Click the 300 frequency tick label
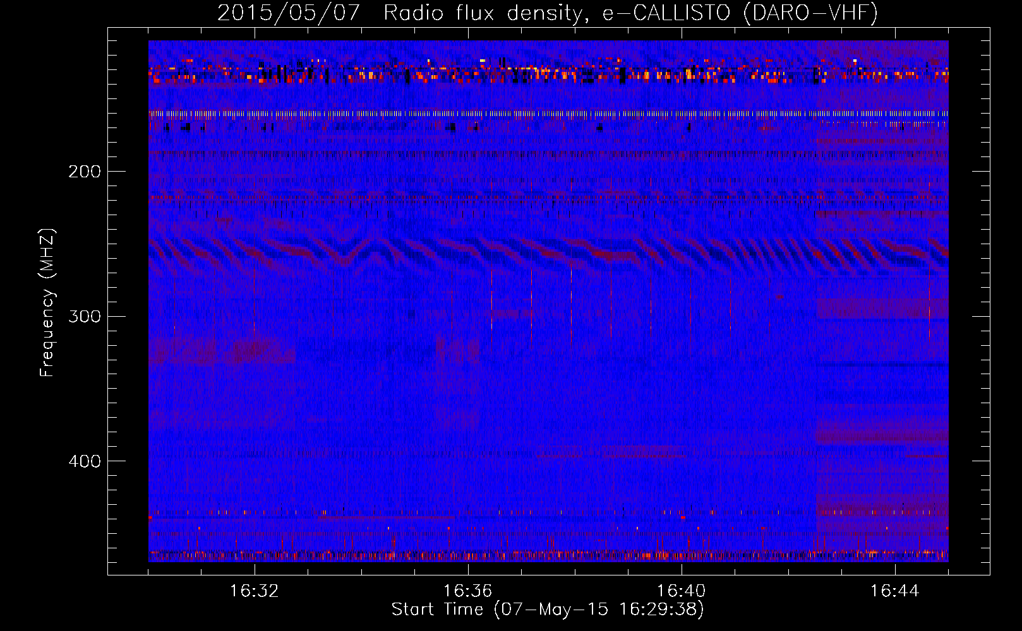Viewport: 1022px width, 631px height. tap(85, 316)
